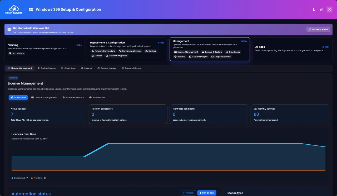
Task: Click the Ether Insights cloud logo
Action: pyautogui.click(x=14, y=9)
